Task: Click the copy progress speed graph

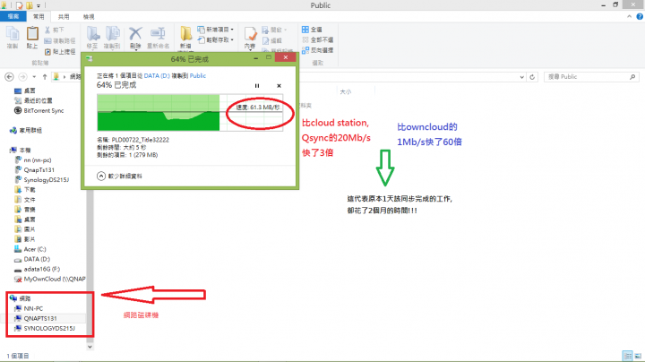Action: coord(190,113)
